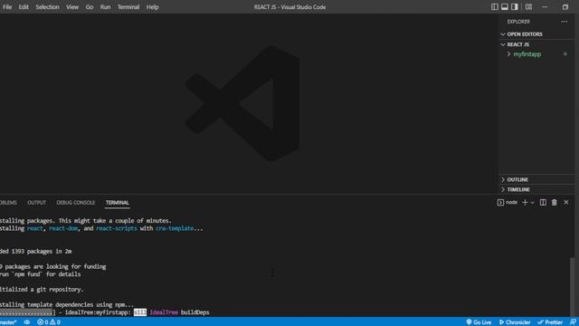Open the Help menu
This screenshot has height=326, width=579.
152,7
